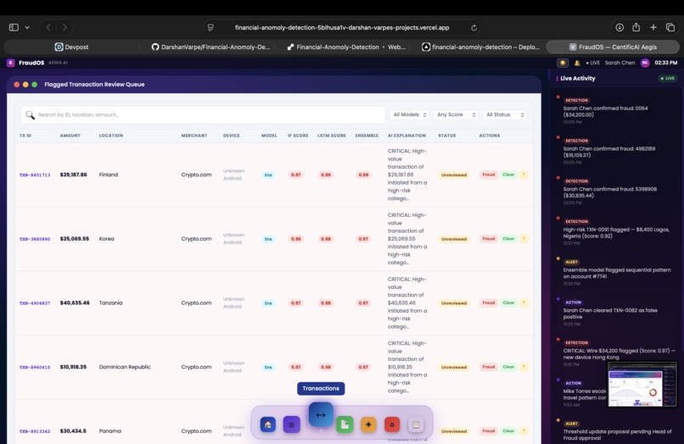Click the search magnifier icon

point(30,114)
